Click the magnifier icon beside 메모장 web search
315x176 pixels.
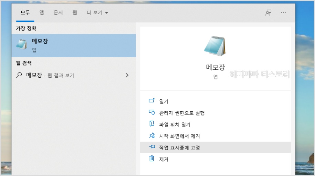tap(19, 75)
